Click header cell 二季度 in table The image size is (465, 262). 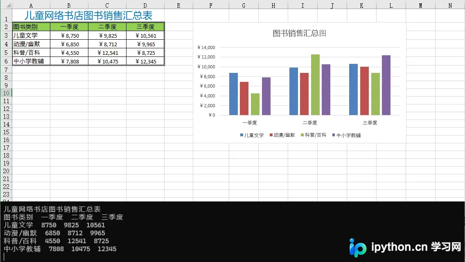click(x=107, y=27)
